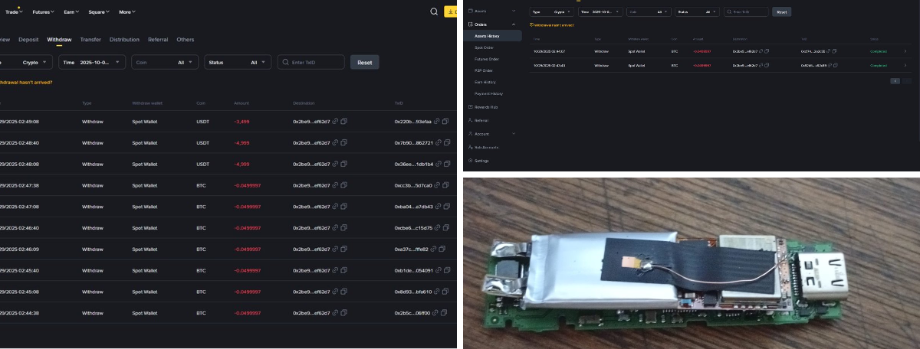The height and width of the screenshot is (349, 920).
Task: Copy destination address in the 02:49:08 row
Action: [x=344, y=121]
